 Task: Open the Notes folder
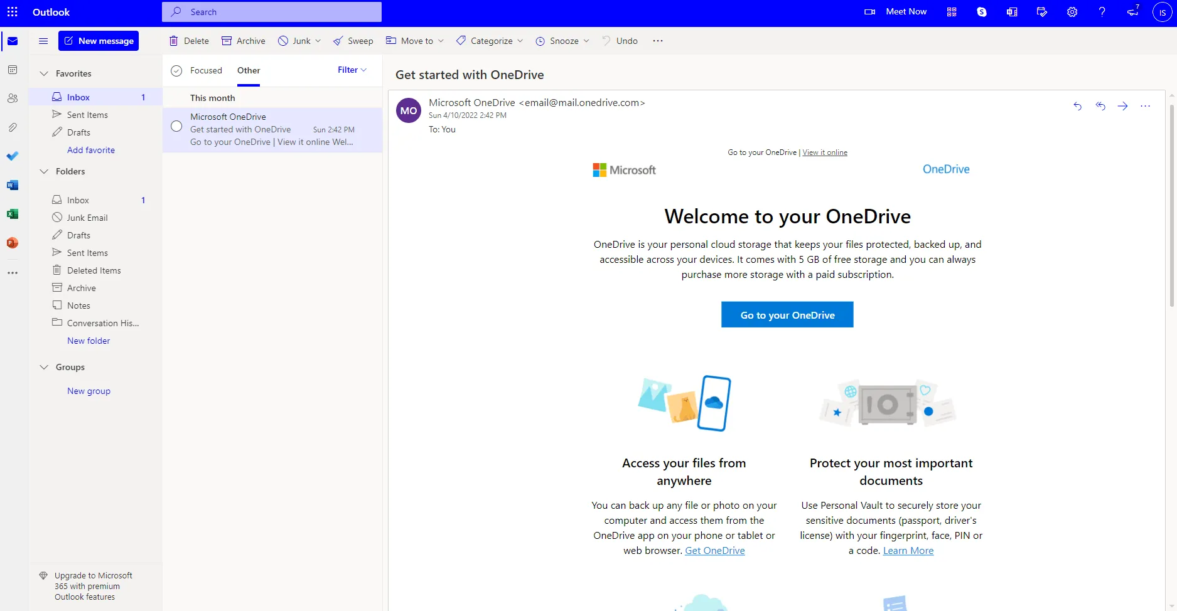point(95,305)
